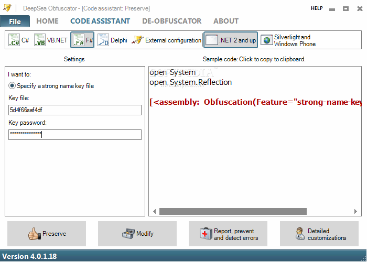Choose the VB.NET language icon
This screenshot has height=262, width=367.
click(51, 40)
